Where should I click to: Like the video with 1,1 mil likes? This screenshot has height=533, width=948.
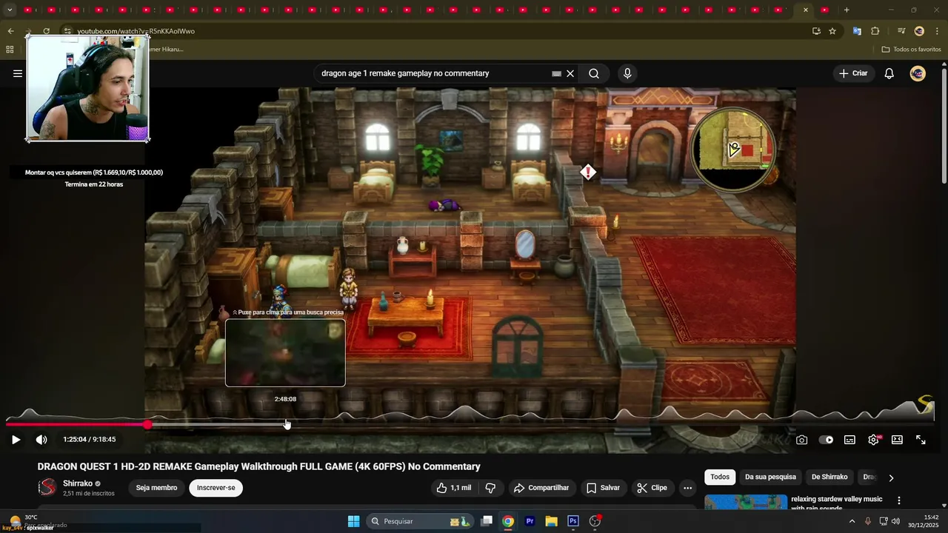click(x=453, y=488)
